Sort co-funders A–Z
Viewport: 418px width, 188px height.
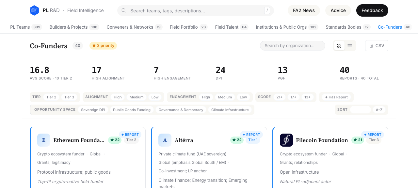coord(379,110)
